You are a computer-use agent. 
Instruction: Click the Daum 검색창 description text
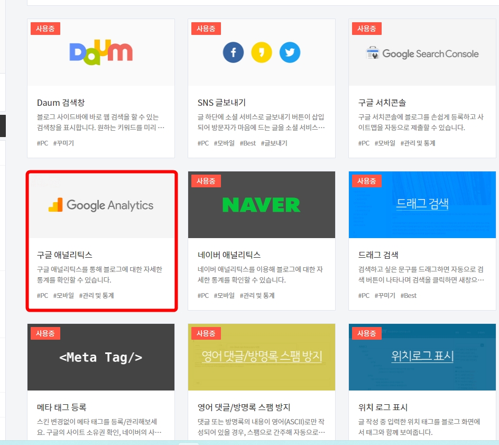[100, 122]
